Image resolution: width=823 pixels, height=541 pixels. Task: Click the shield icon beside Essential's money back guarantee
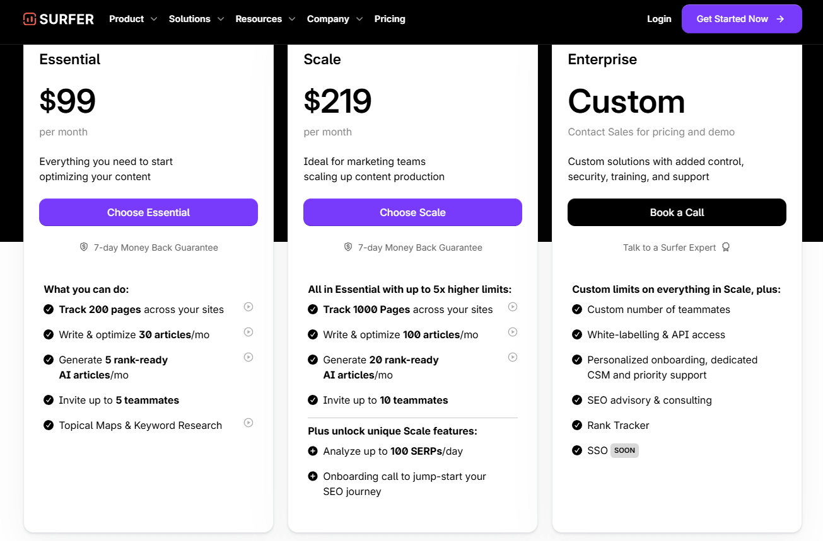pos(83,247)
